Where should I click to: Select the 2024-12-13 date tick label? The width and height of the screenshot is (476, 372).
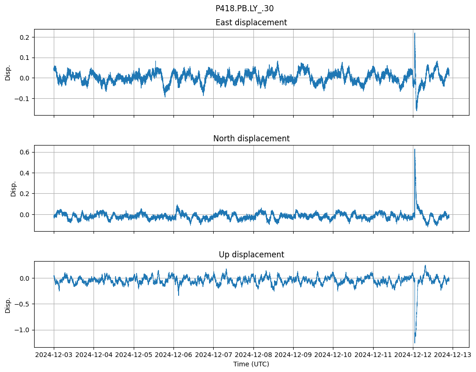point(452,355)
